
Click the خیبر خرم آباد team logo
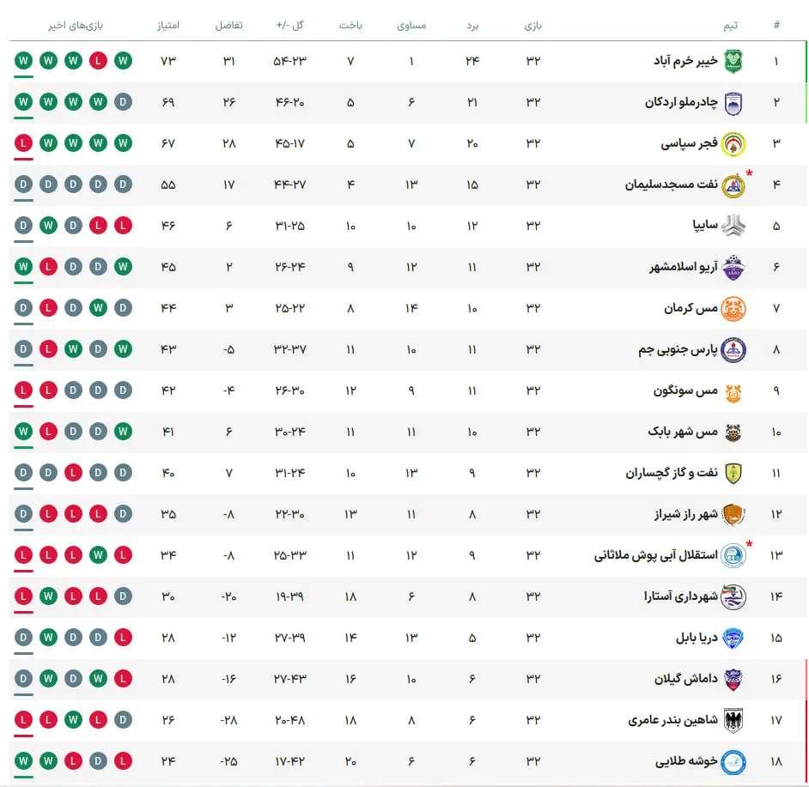(x=733, y=62)
